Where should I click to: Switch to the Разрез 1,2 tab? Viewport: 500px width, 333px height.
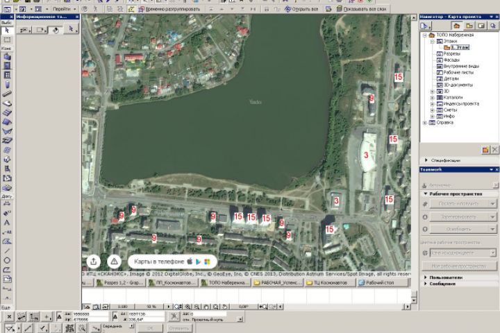pos(120,282)
